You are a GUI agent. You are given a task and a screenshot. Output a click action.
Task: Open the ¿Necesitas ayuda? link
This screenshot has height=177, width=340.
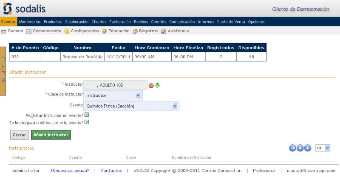click(x=70, y=171)
